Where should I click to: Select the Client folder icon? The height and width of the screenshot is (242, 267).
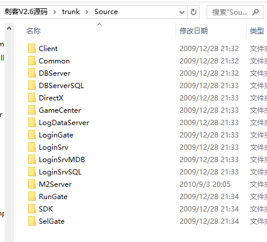32,48
